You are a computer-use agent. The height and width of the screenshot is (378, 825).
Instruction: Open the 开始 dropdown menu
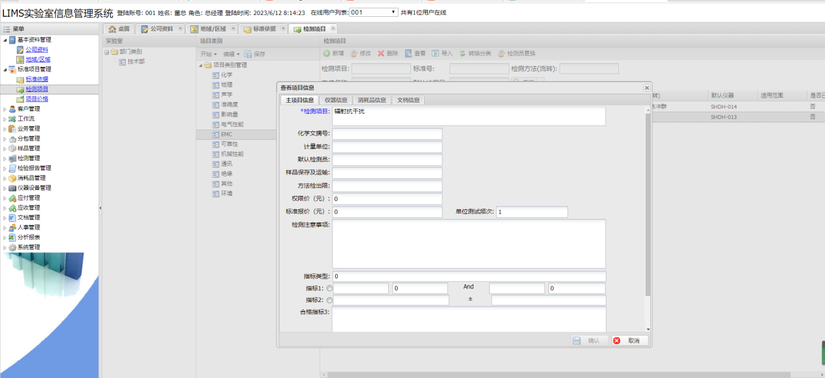[x=209, y=54]
